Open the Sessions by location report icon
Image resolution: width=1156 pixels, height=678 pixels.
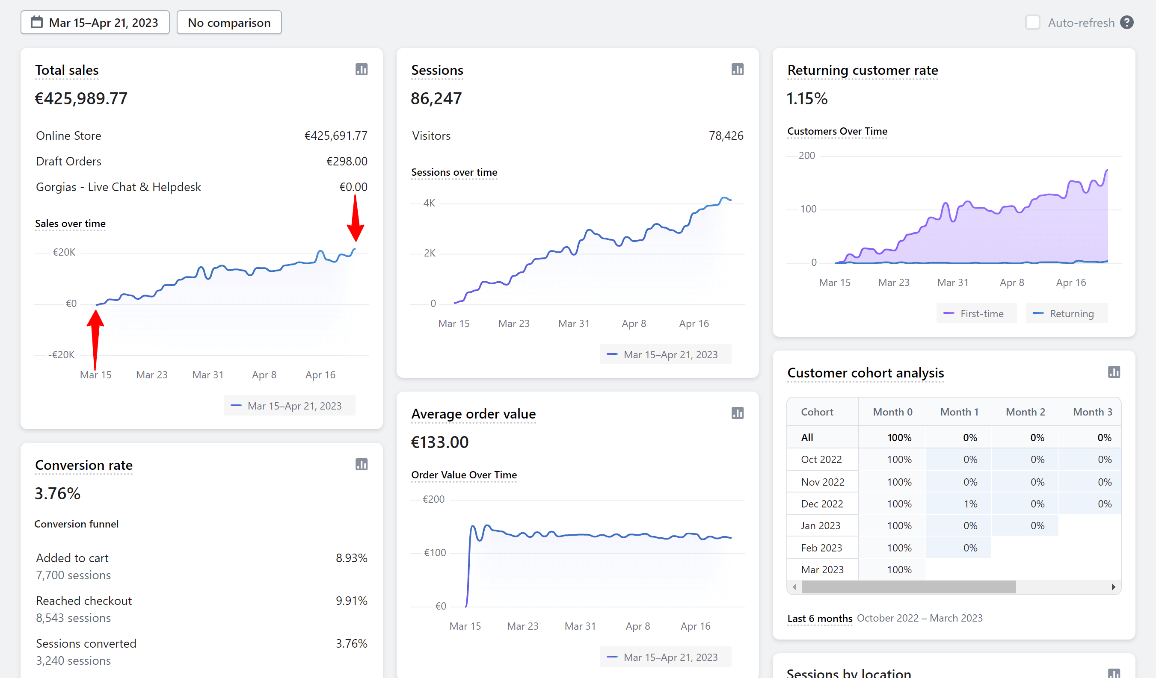point(1114,673)
